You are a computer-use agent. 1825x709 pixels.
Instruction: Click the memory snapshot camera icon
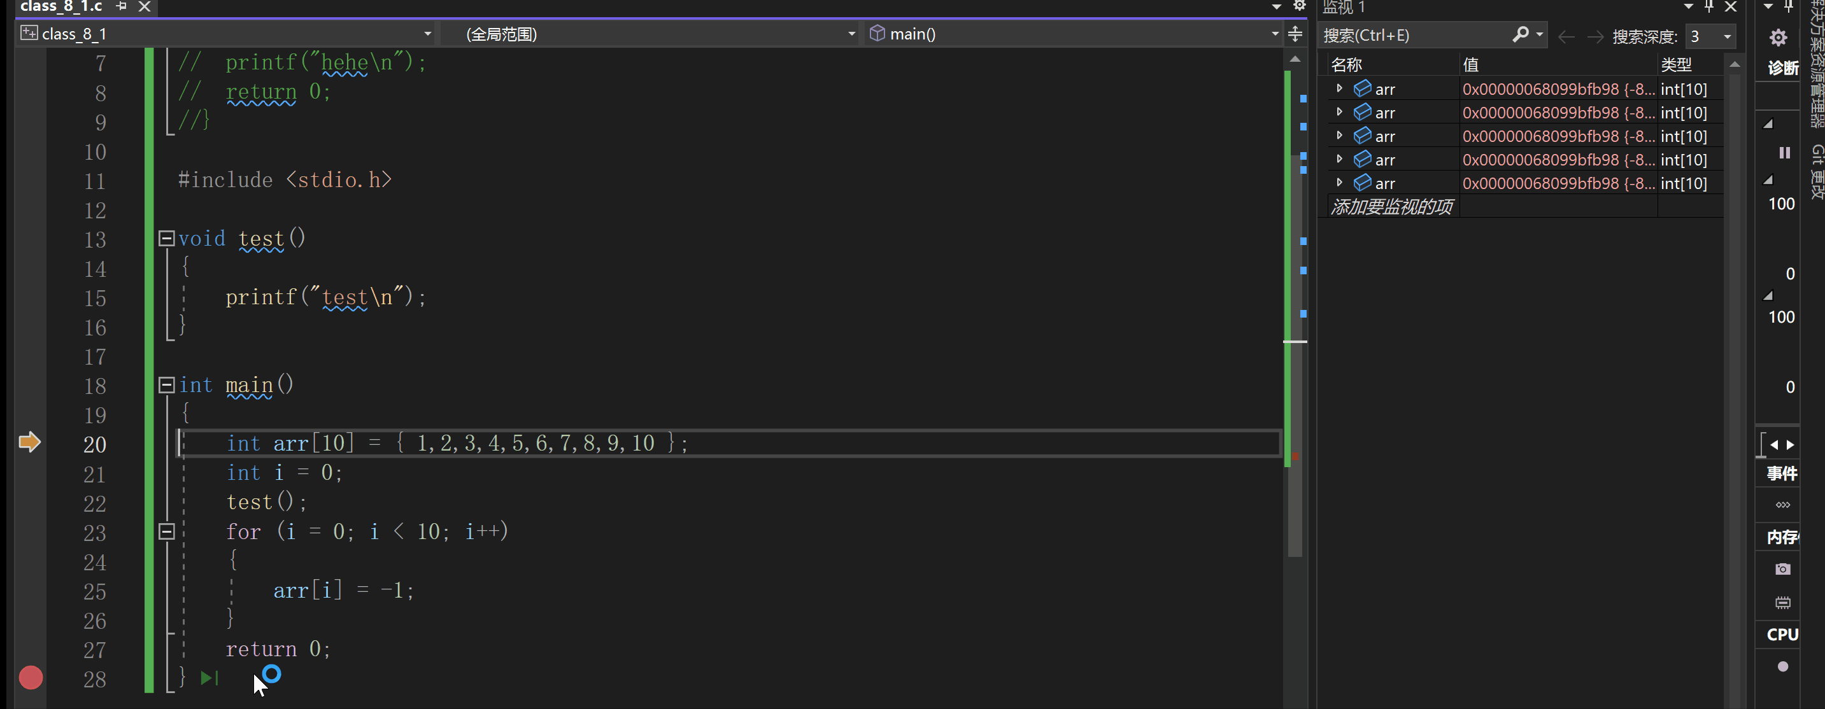[x=1782, y=570]
